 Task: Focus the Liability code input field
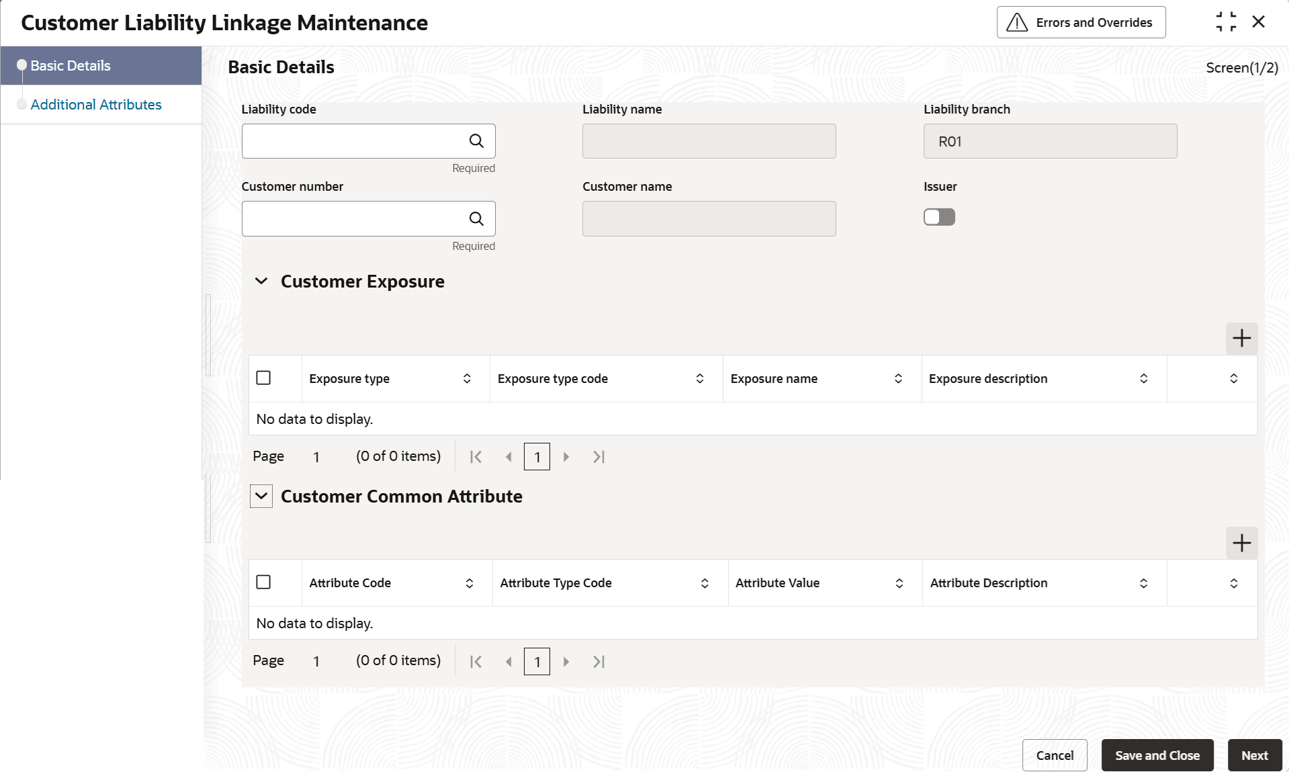click(x=353, y=141)
